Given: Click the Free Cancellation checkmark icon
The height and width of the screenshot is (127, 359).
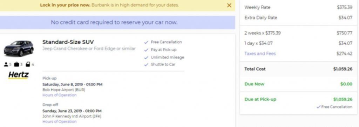Looking at the screenshot, I should click(x=146, y=42).
